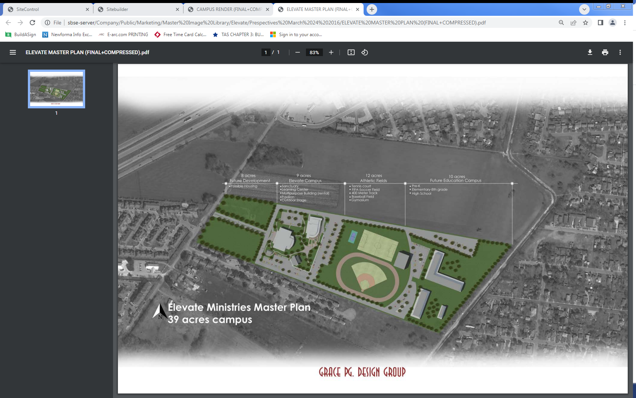Reload the current page
Viewport: 636px width, 398px height.
(32, 23)
